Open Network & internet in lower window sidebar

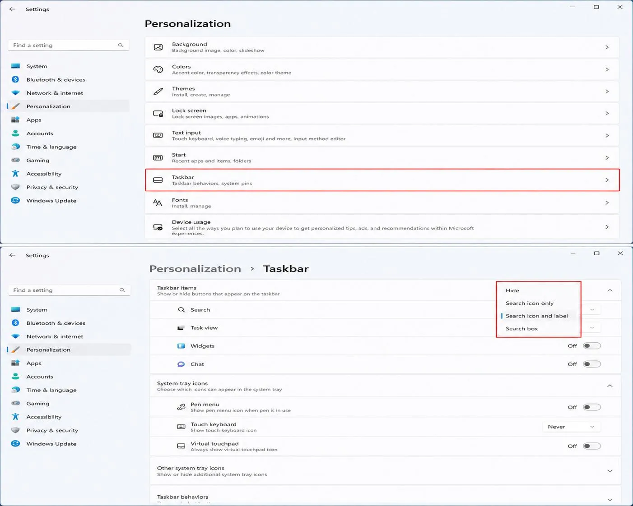point(69,336)
